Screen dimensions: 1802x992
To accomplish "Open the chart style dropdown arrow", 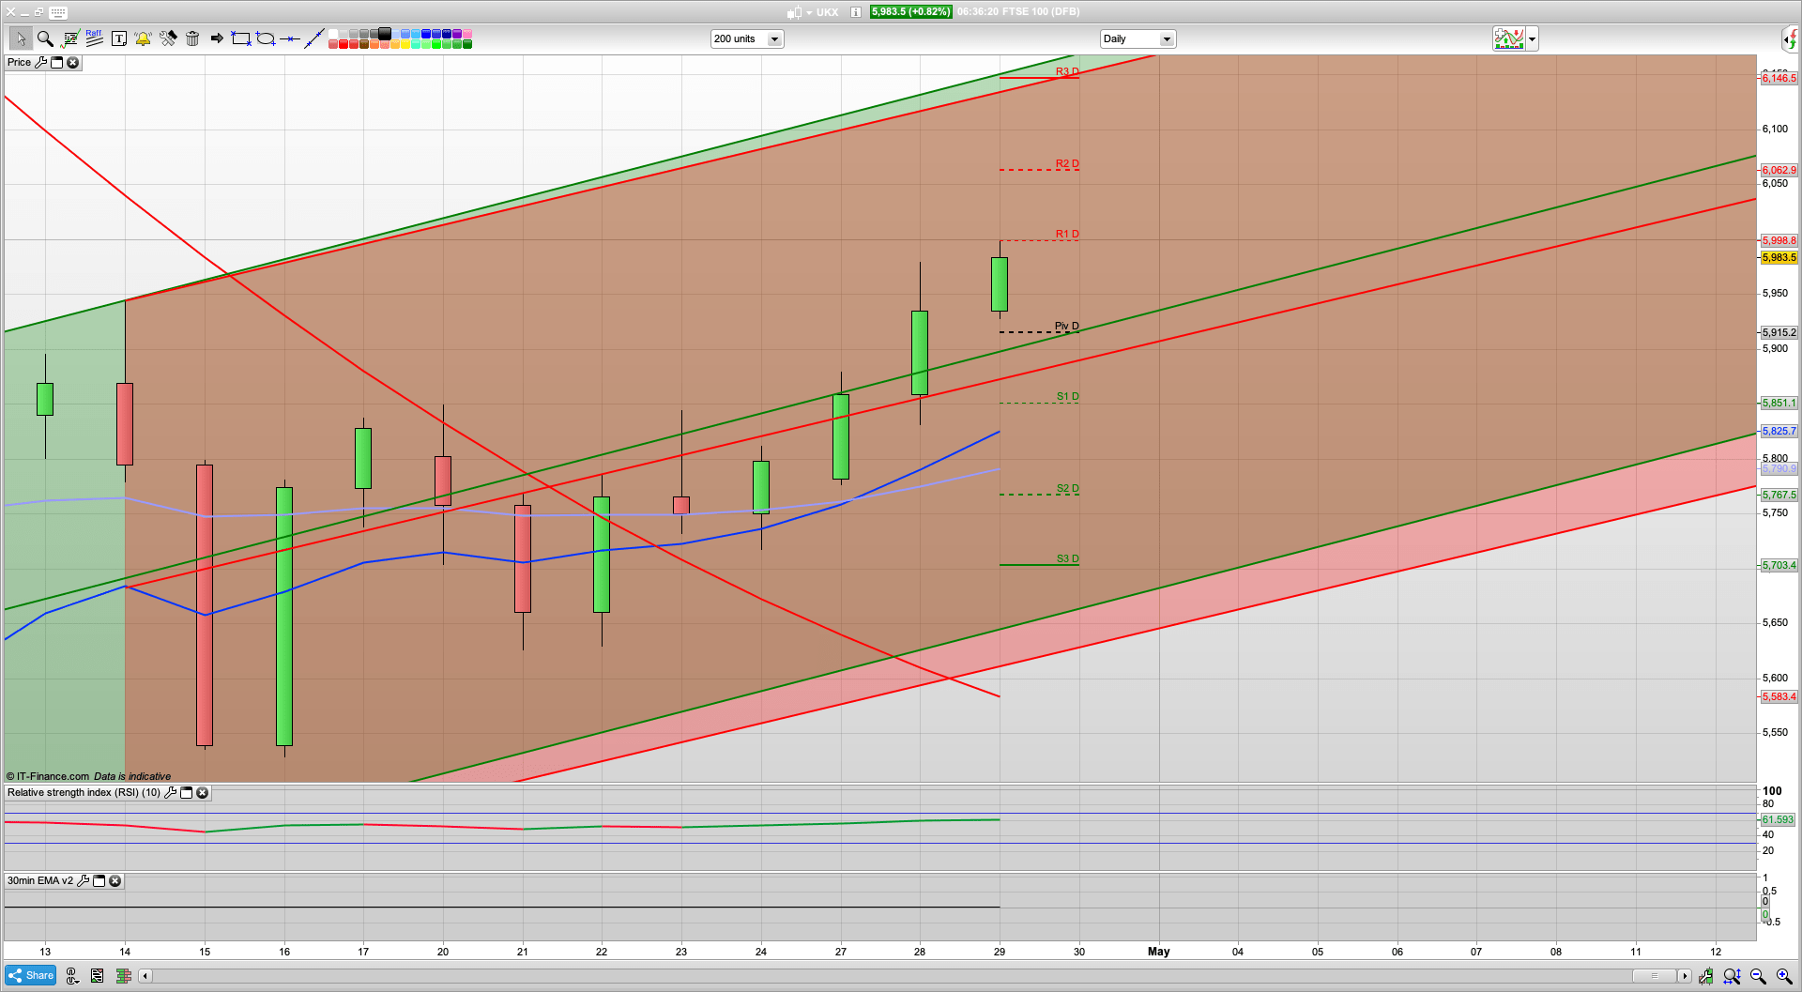I will point(1532,39).
